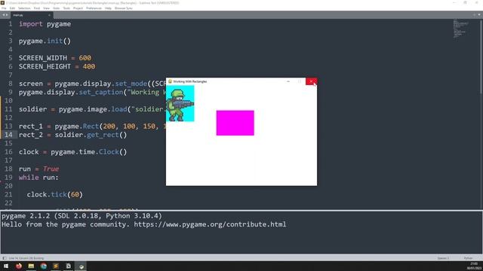Open the Tools menu

pyautogui.click(x=66, y=8)
